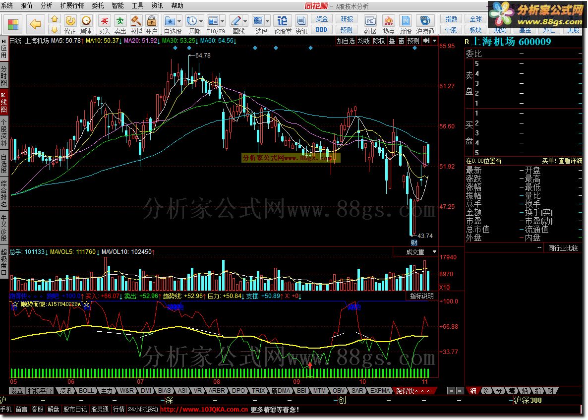Open the 修正 correction tool
The height and width of the screenshot is (420, 588).
click(70, 24)
